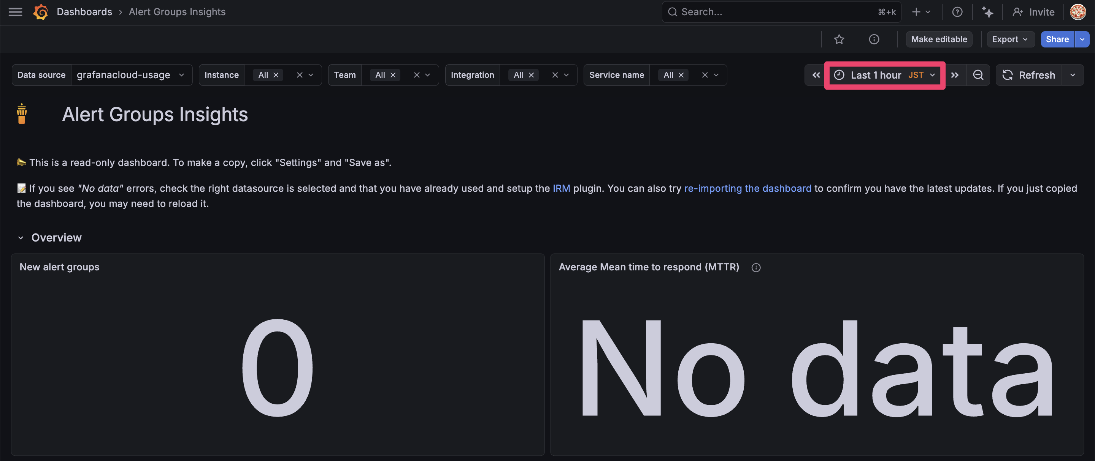Zoom out the time range
Screen dimensions: 1095x461
point(978,75)
